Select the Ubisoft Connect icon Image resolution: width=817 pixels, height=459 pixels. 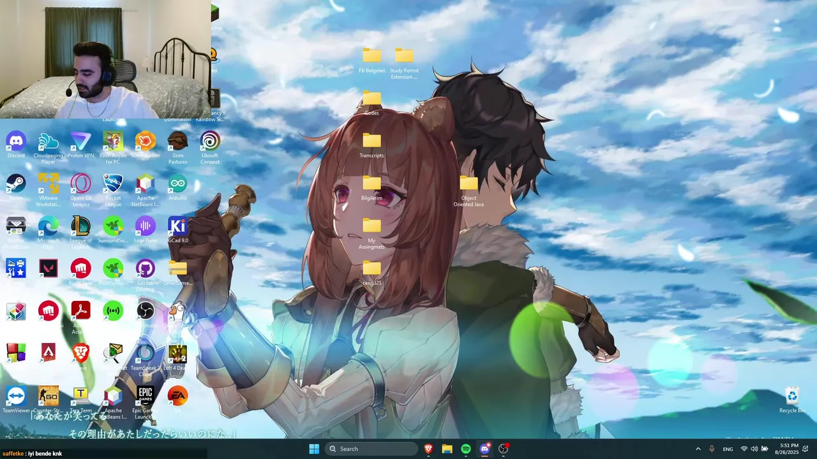(x=210, y=148)
